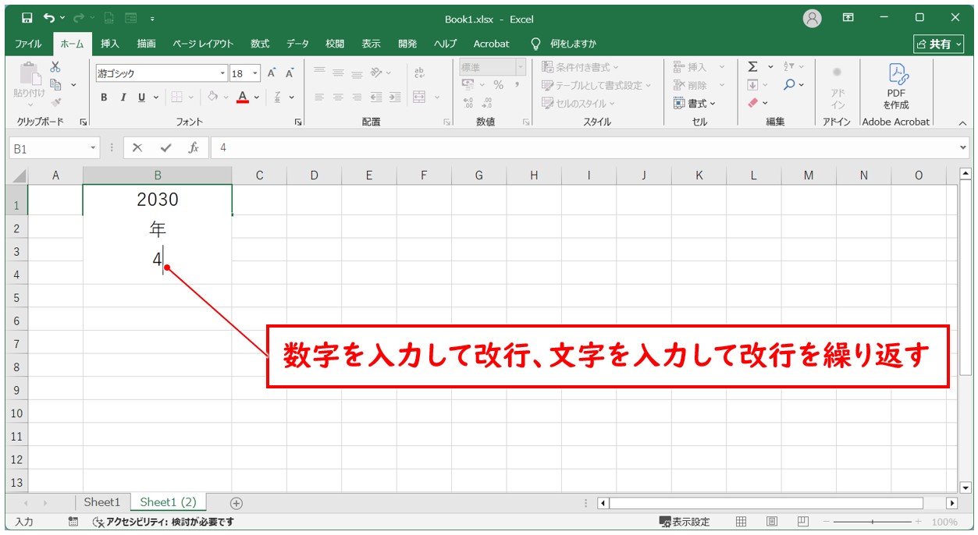978x535 pixels.
Task: Click the Cut scissors icon
Action: click(x=55, y=67)
